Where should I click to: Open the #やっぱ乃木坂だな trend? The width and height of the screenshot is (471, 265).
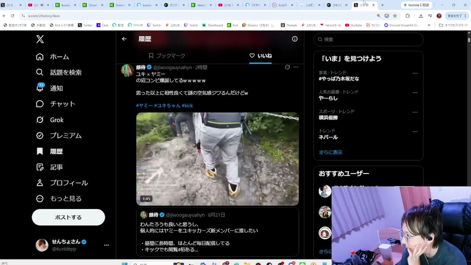[x=339, y=79]
